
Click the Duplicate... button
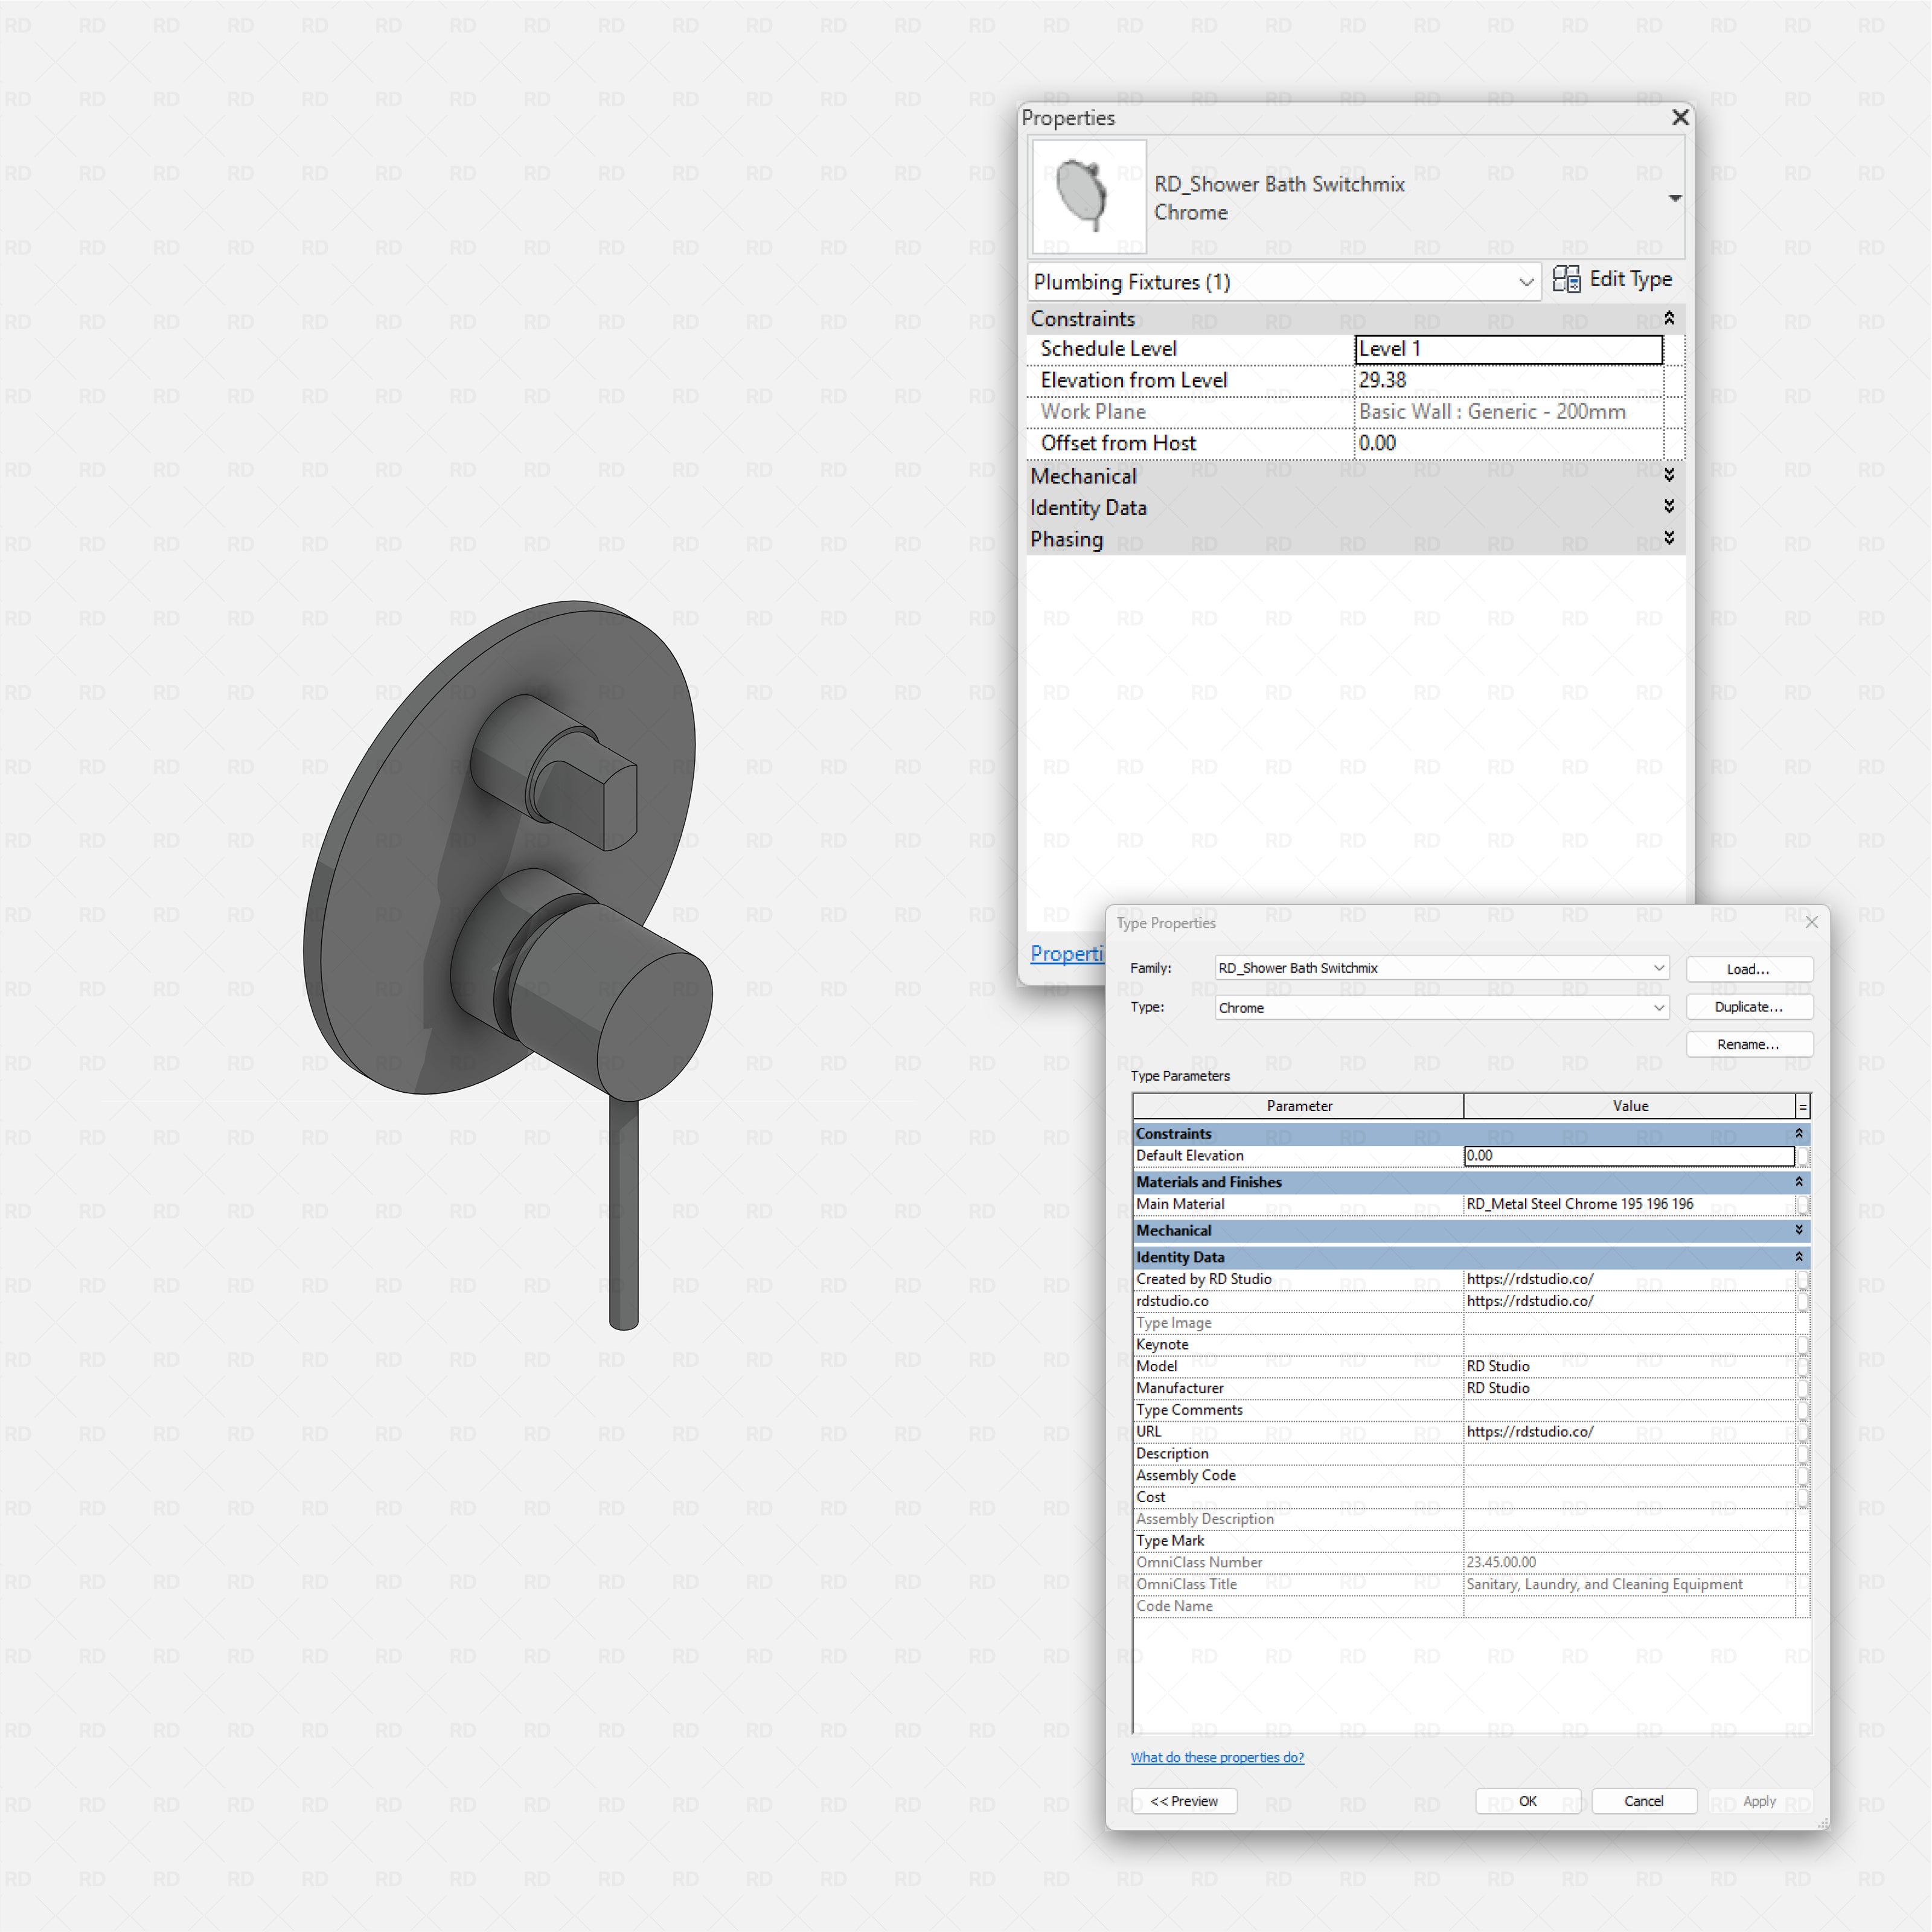[x=1749, y=1007]
